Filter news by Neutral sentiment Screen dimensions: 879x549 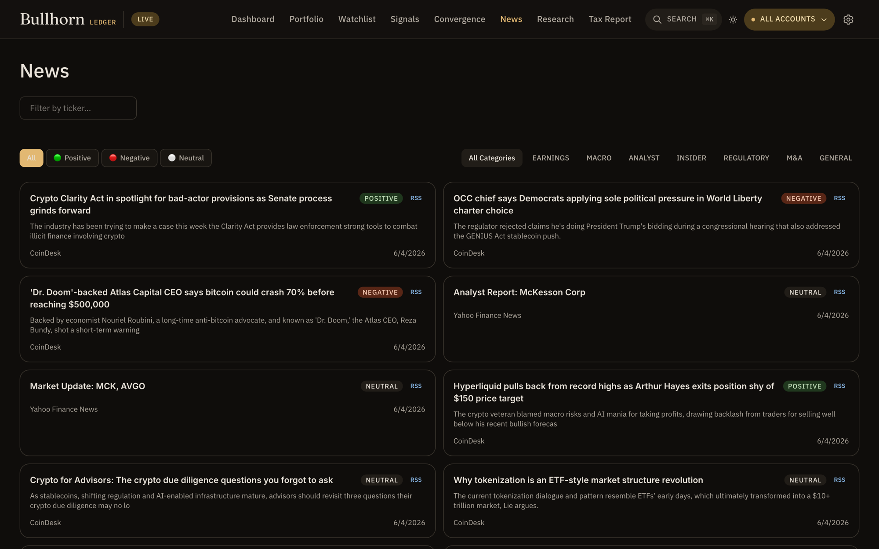[x=186, y=158]
